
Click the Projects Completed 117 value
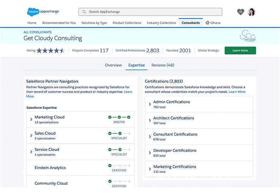(104, 50)
